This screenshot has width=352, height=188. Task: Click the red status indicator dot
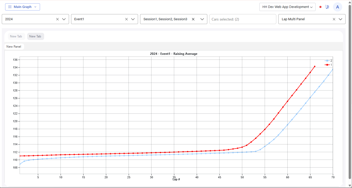[x=320, y=7]
